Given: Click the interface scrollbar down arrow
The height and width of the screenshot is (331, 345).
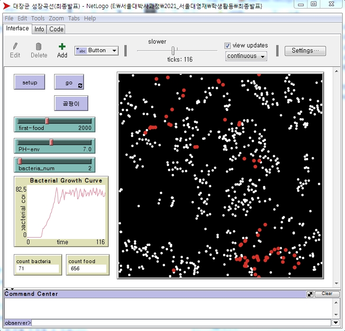Looking at the screenshot, I should [336, 283].
